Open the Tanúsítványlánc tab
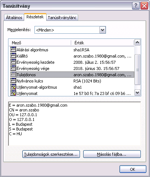This screenshot has height=177, width=150. pyautogui.click(x=62, y=18)
